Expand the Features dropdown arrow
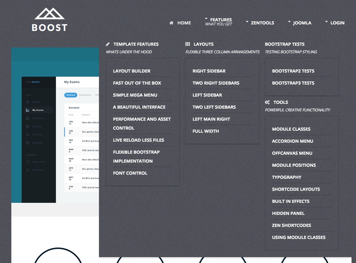 pos(206,19)
